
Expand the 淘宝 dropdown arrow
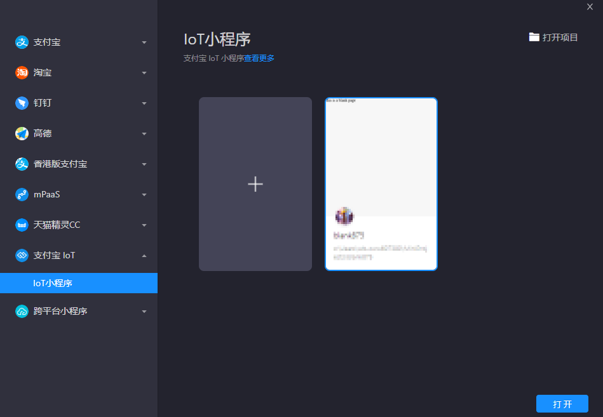click(144, 73)
